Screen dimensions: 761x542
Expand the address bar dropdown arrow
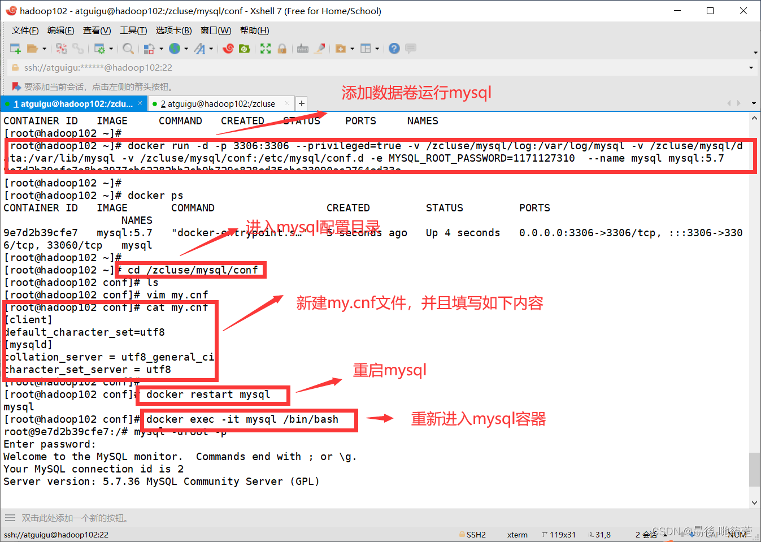(751, 68)
